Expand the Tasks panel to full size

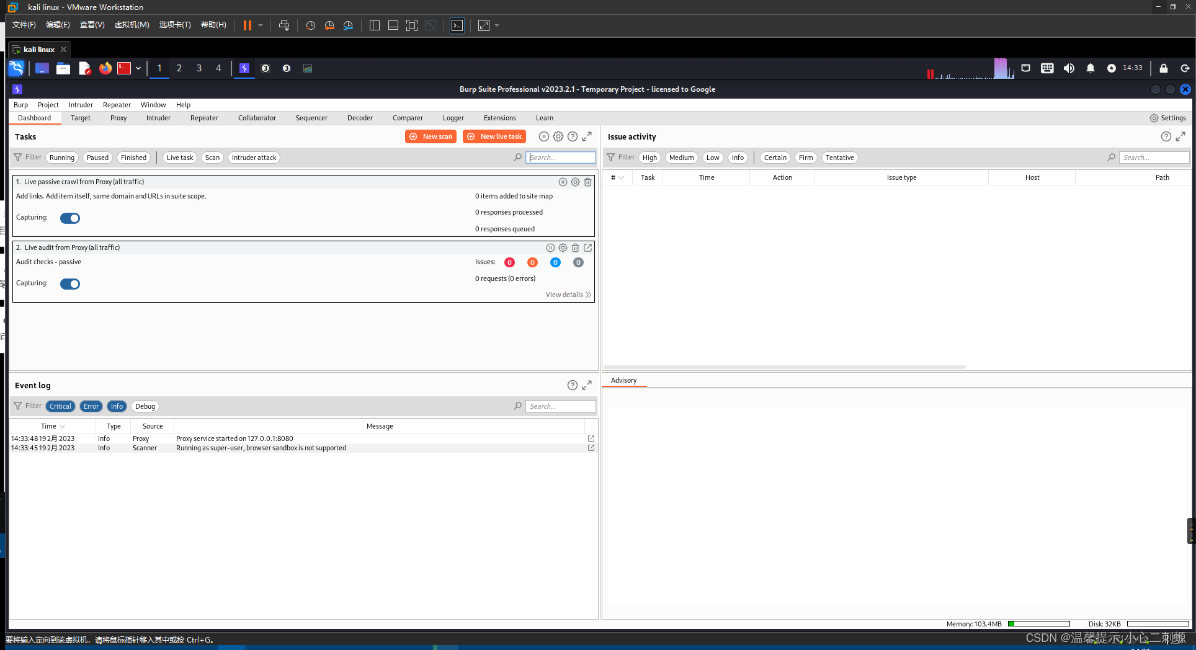coord(587,136)
